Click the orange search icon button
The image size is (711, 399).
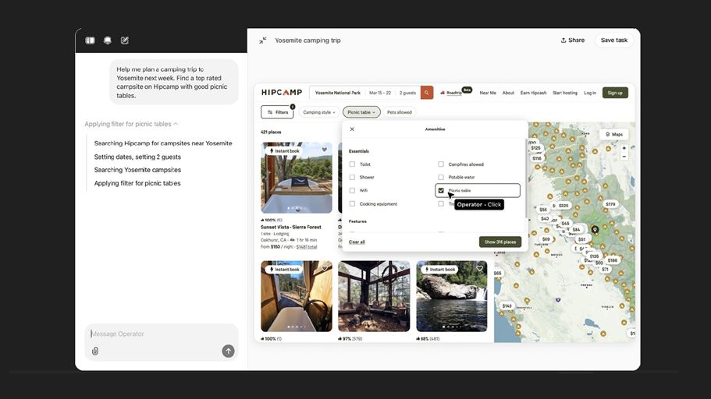[427, 93]
